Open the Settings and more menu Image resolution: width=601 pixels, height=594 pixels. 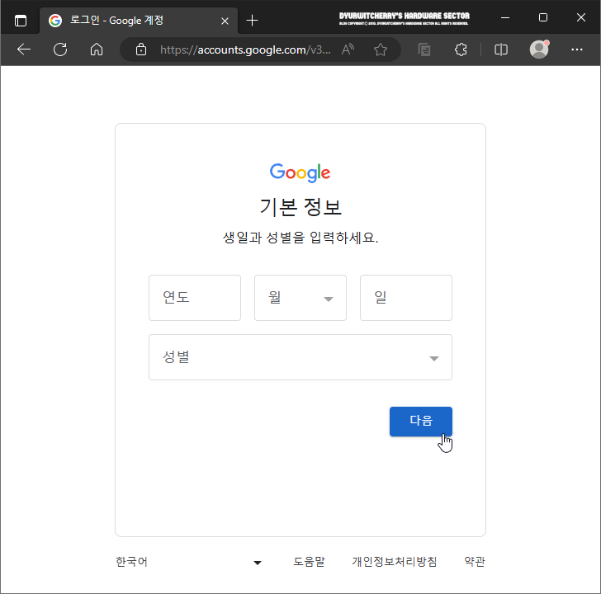coord(577,49)
